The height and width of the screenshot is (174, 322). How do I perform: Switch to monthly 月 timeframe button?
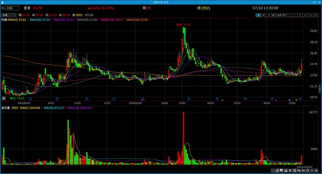coord(268,15)
